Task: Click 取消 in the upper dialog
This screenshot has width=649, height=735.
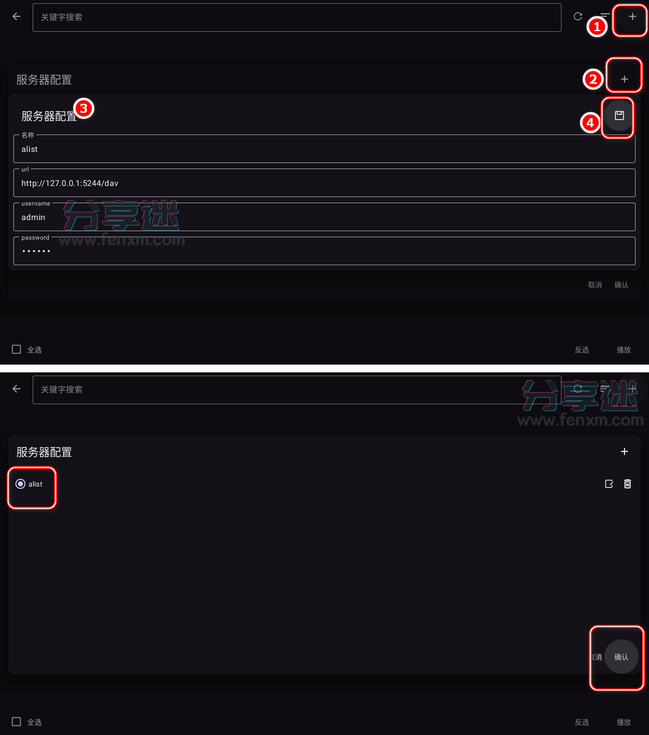Action: click(594, 285)
